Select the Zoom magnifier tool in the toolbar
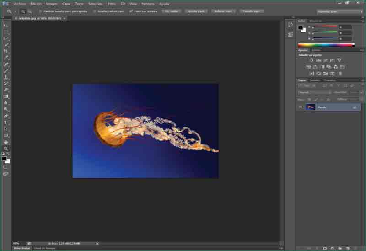 coord(6,149)
